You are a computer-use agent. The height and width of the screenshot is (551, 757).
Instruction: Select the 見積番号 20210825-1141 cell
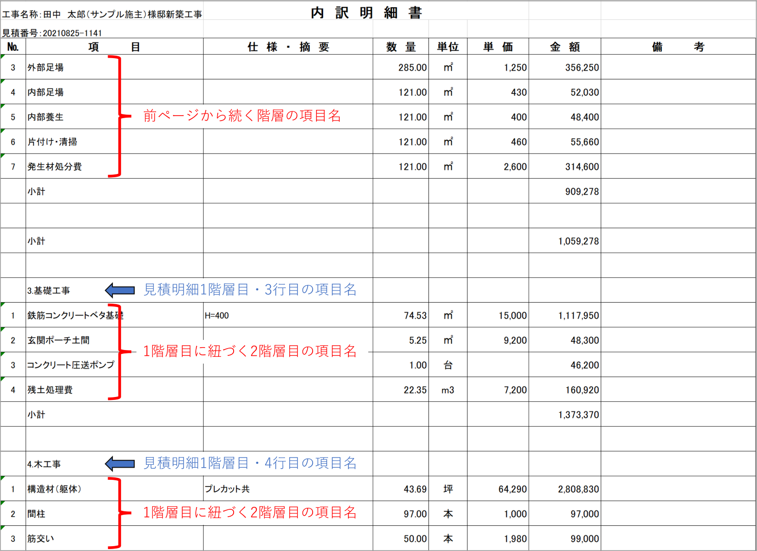52,33
